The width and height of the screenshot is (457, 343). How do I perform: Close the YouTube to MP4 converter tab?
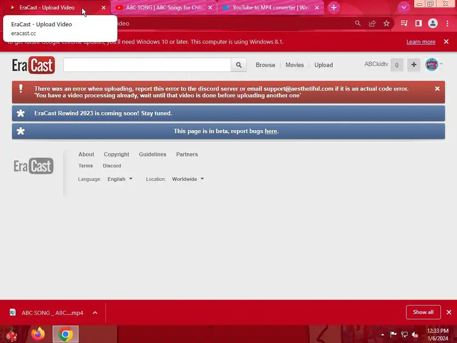317,8
